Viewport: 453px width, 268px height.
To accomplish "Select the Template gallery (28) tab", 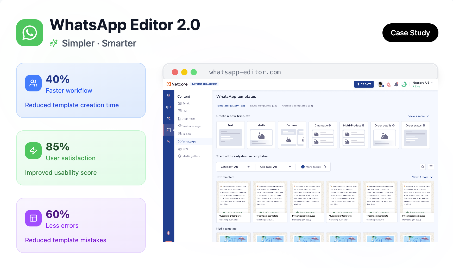I will coord(231,106).
